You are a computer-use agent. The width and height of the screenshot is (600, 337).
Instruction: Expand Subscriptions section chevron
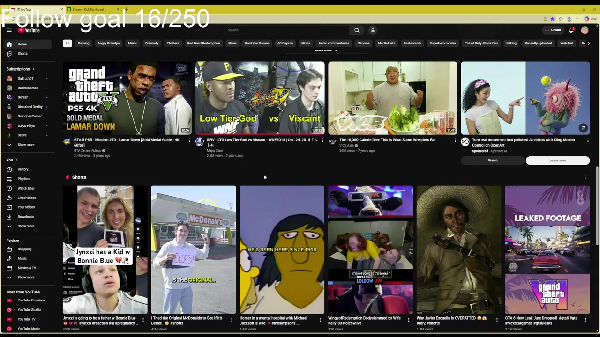33,69
